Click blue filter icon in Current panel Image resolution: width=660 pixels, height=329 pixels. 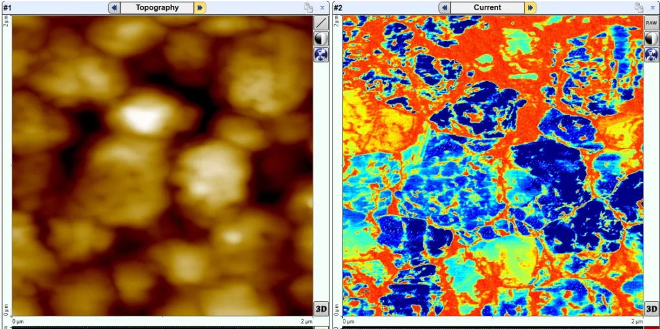pyautogui.click(x=651, y=55)
